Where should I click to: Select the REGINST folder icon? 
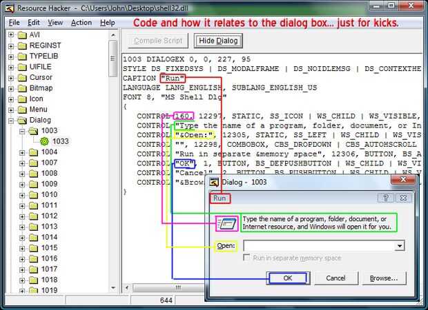pos(22,45)
